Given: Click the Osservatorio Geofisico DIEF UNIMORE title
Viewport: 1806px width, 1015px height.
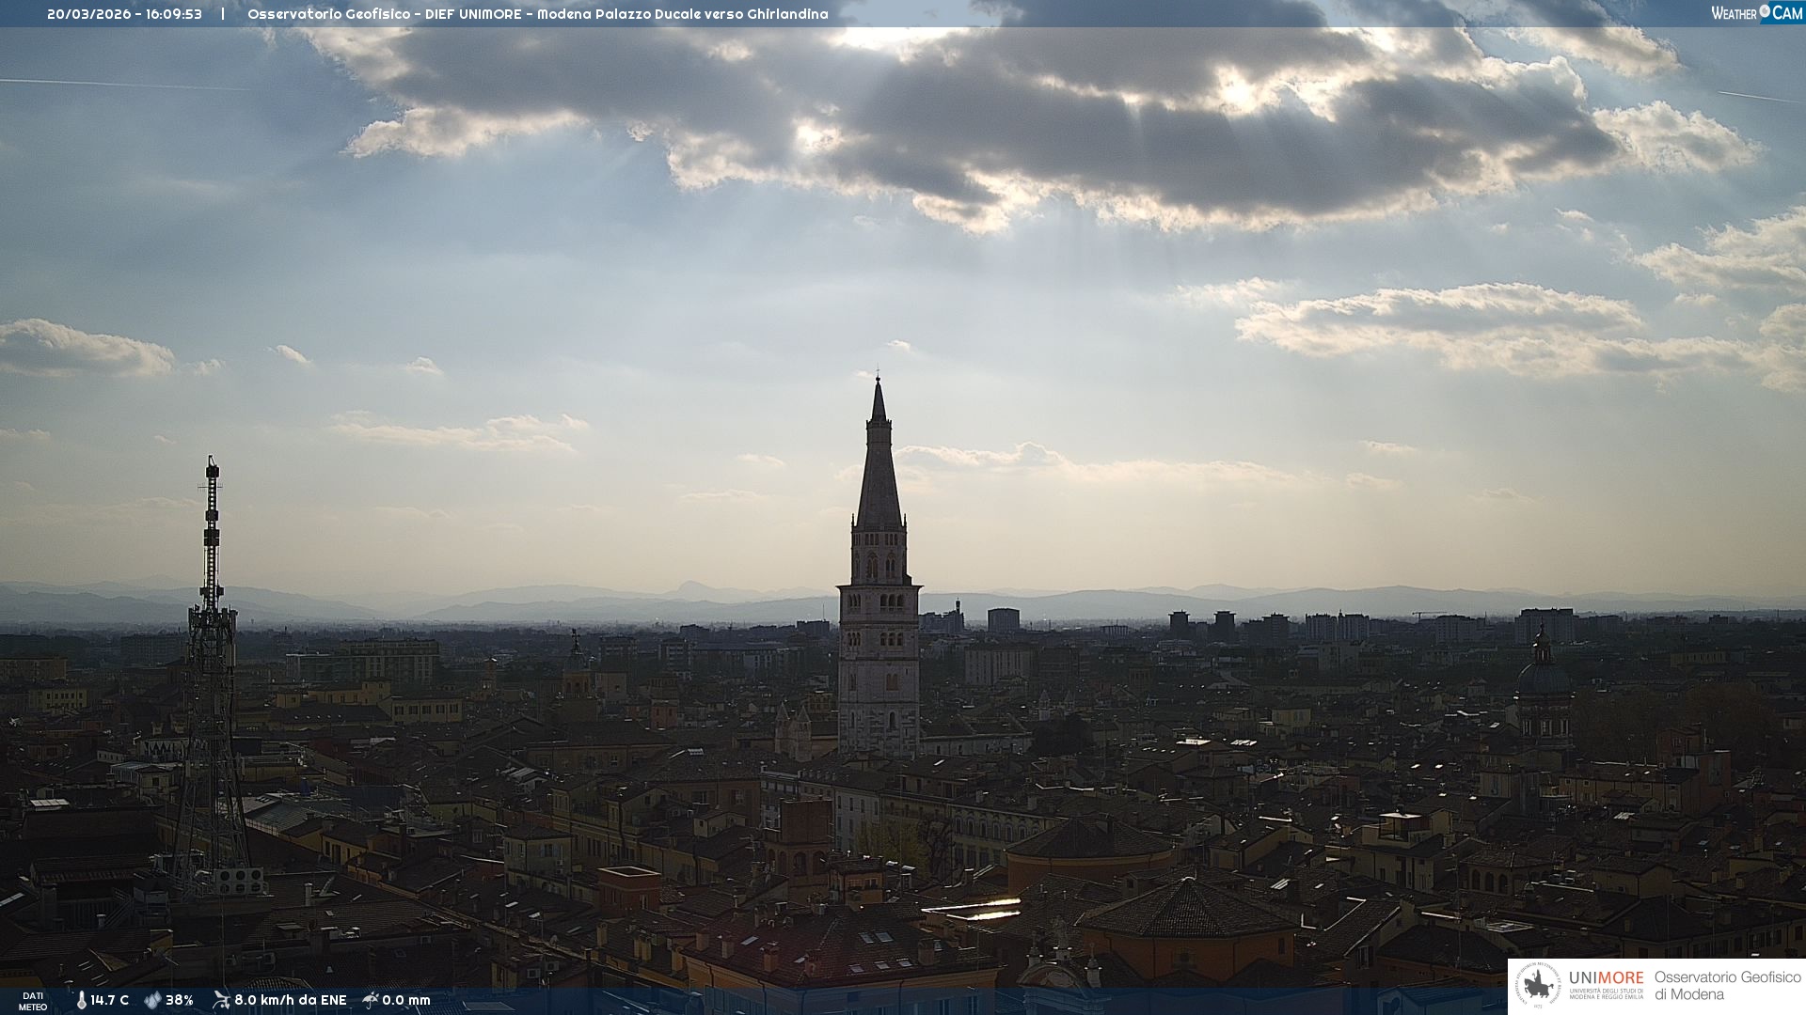Looking at the screenshot, I should [537, 14].
